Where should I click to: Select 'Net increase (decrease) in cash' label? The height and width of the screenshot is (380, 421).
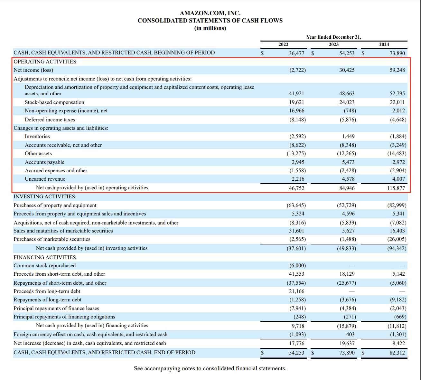click(x=90, y=343)
